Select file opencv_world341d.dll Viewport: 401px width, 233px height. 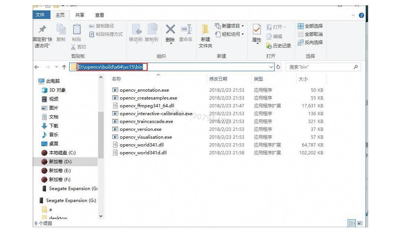pyautogui.click(x=140, y=152)
